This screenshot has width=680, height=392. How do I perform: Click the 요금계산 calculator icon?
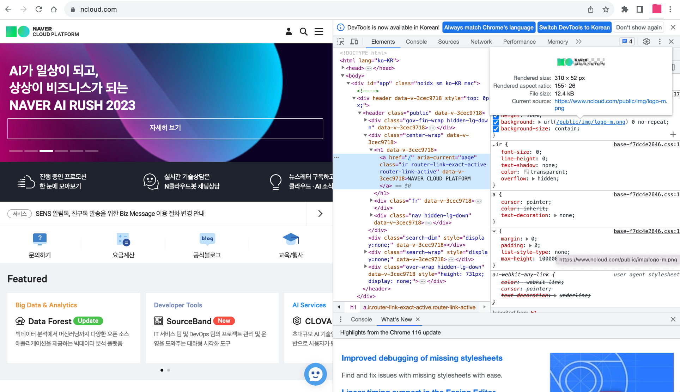123,239
